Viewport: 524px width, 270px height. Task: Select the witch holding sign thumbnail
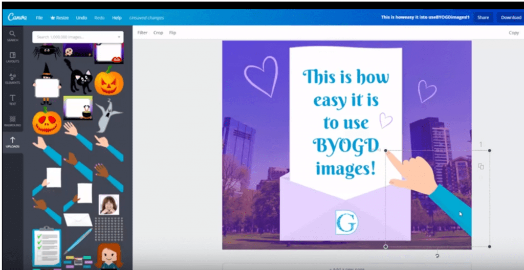click(47, 83)
